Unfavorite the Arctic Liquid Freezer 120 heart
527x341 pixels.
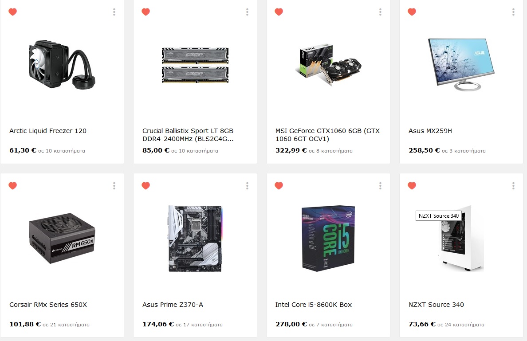(x=13, y=12)
